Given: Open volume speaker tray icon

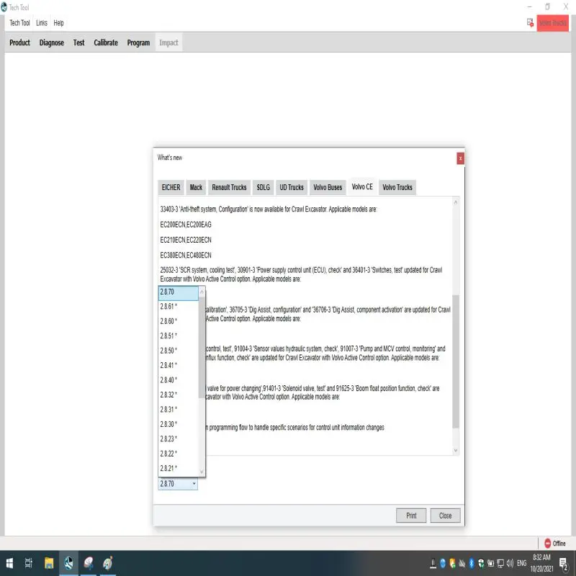Looking at the screenshot, I should point(510,563).
